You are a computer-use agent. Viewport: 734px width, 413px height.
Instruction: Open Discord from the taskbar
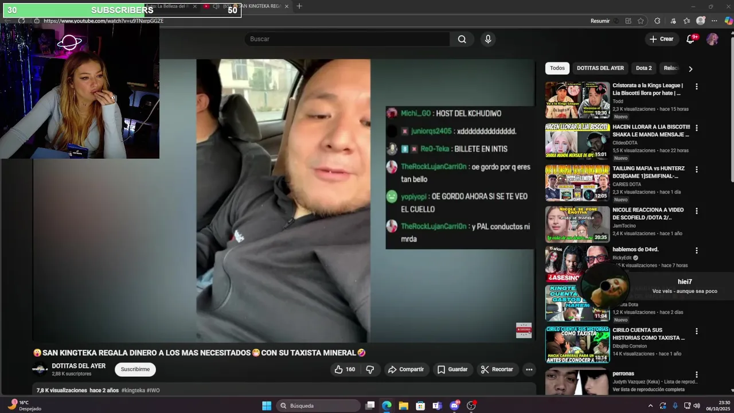tap(454, 406)
